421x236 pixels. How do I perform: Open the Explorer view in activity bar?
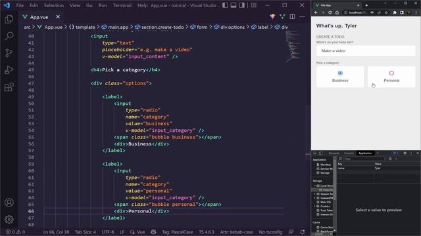pos(9,19)
